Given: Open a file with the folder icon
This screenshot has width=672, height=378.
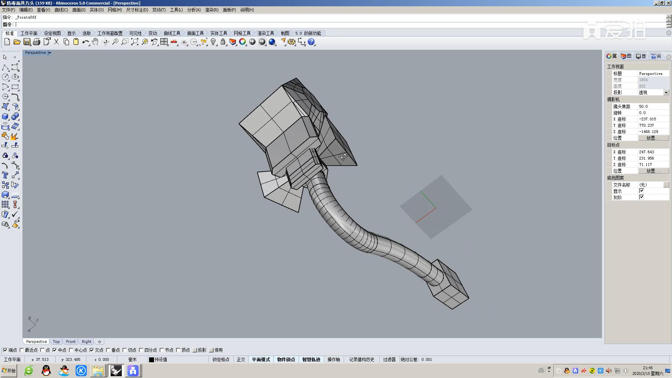Looking at the screenshot, I should (17, 42).
